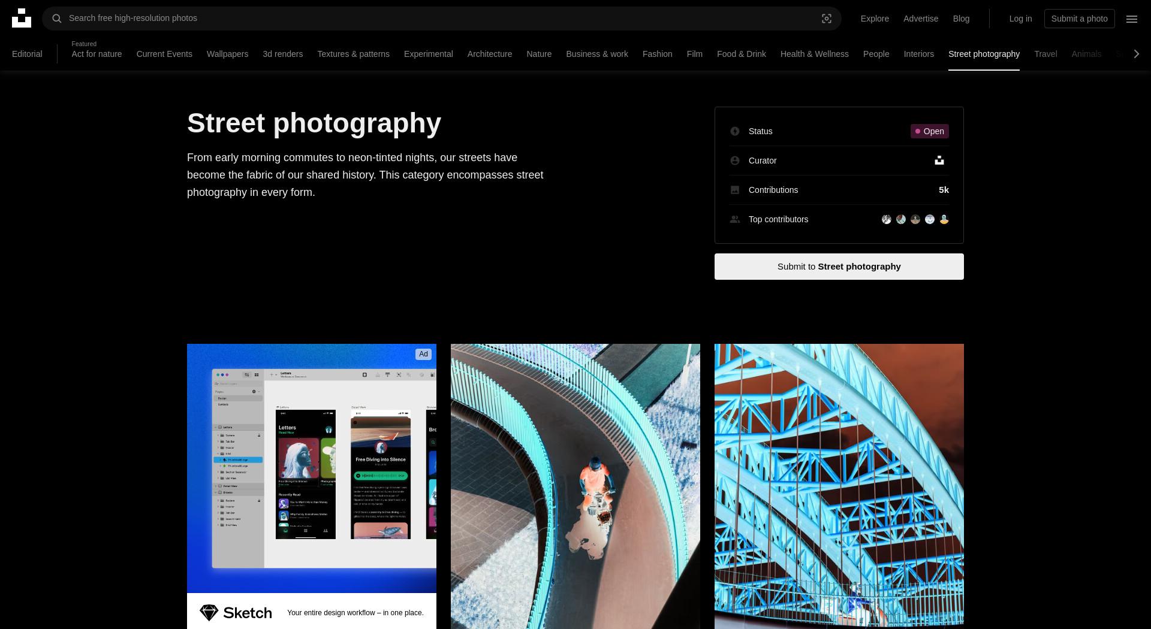
Task: Open the fourth top contributor avatar
Action: click(930, 219)
